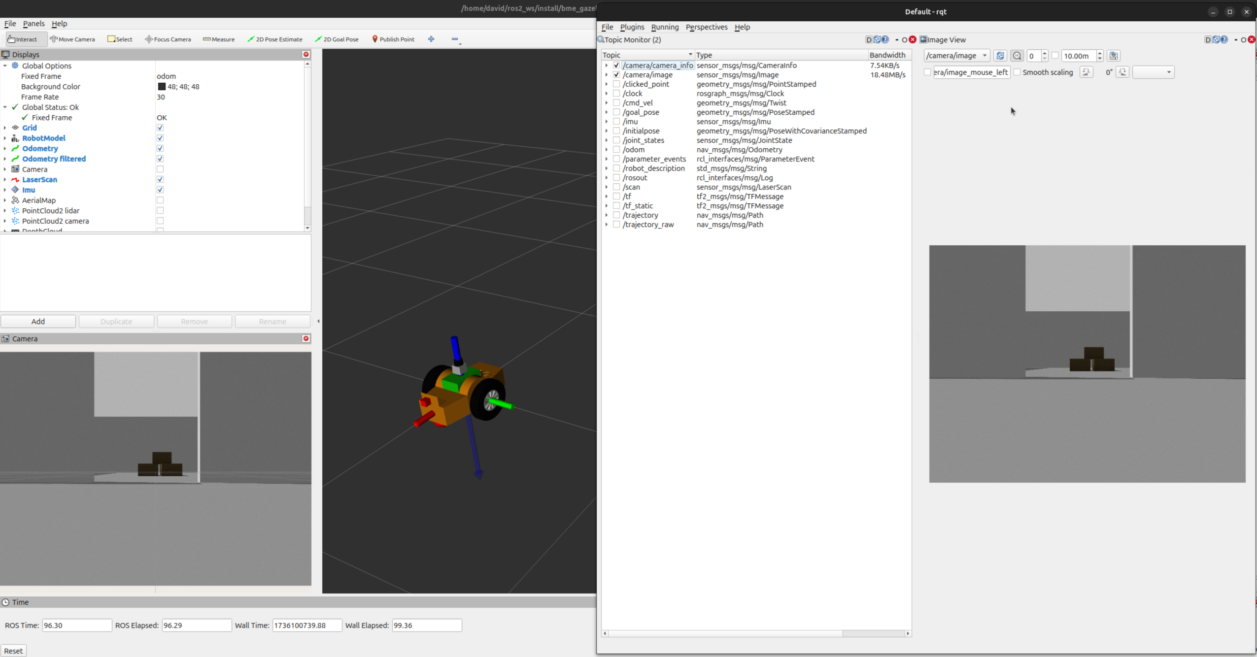Expand the Imu display item
This screenshot has width=1257, height=657.
click(x=5, y=190)
